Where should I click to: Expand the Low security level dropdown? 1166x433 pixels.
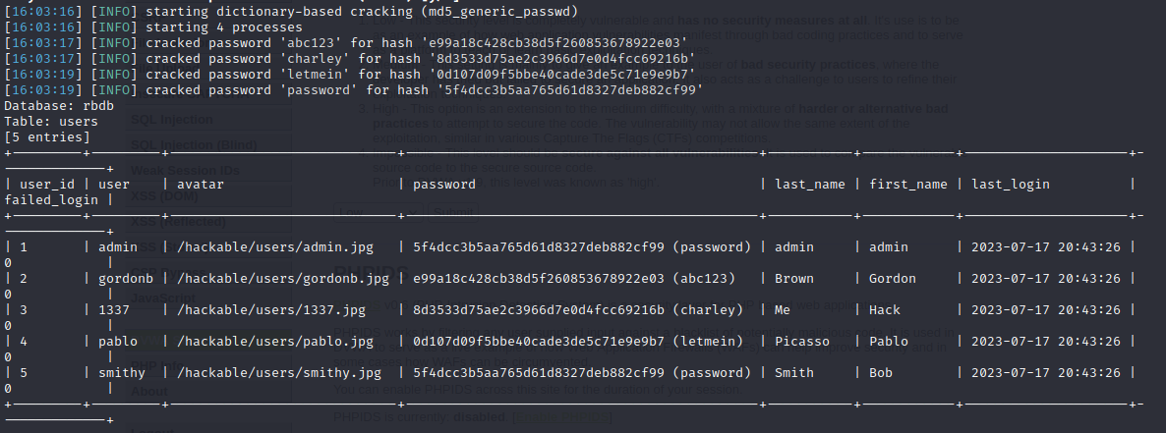pyautogui.click(x=378, y=212)
